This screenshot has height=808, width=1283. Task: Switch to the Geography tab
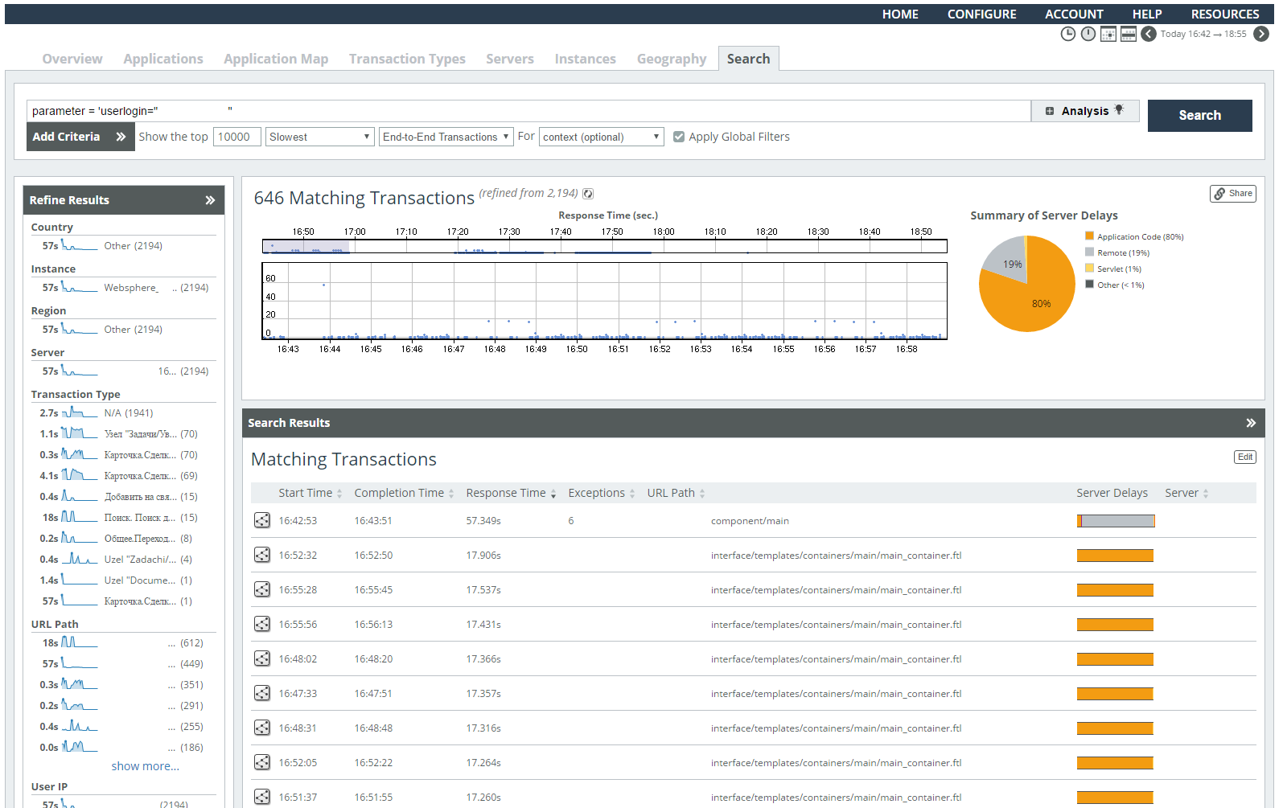[672, 59]
